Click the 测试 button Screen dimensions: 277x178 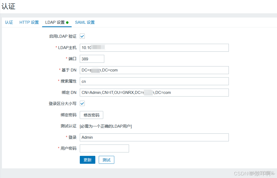106,160
